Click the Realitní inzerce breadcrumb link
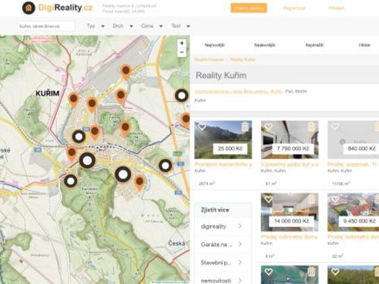Image resolution: width=379 pixels, height=284 pixels. pos(209,60)
